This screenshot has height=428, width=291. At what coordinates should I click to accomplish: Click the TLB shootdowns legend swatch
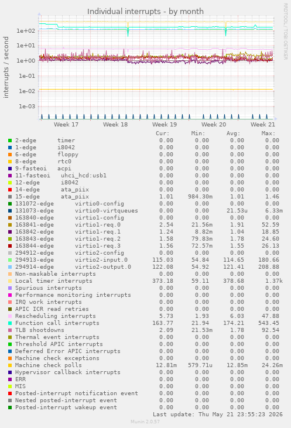point(10,330)
